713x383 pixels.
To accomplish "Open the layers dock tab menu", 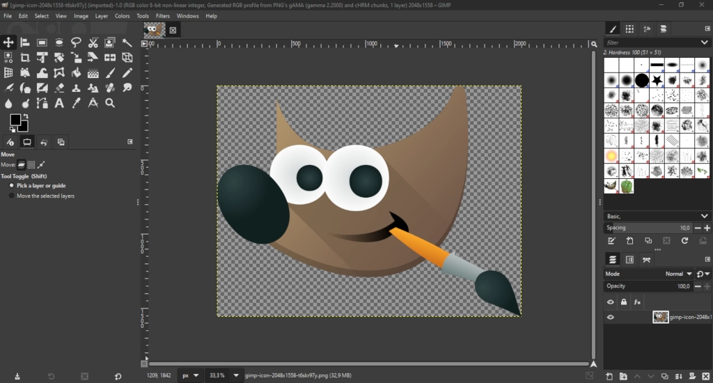I will pos(707,259).
